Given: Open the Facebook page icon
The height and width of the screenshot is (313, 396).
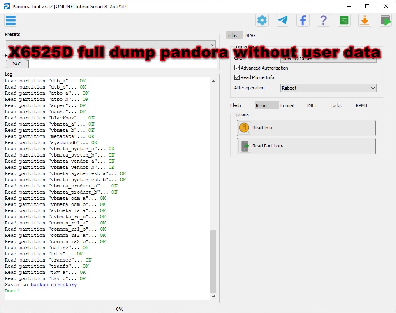Looking at the screenshot, I should [x=303, y=20].
